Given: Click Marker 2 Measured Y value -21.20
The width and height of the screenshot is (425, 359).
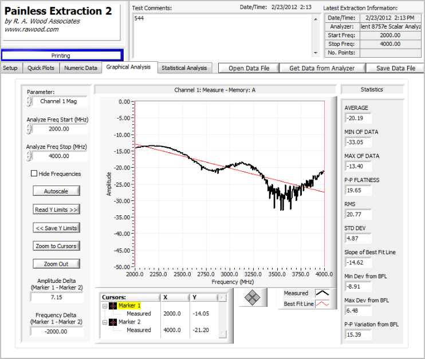Looking at the screenshot, I should [201, 330].
